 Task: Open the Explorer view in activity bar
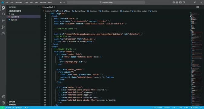coord(3,8)
